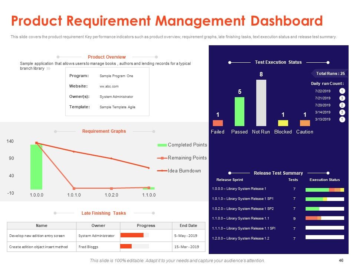Select the Idea Burndown legend entry

coord(179,171)
